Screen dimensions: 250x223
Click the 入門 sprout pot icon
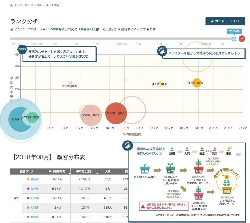coord(170,169)
